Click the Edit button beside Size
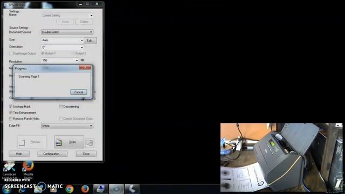This screenshot has height=194, width=345. pyautogui.click(x=91, y=41)
